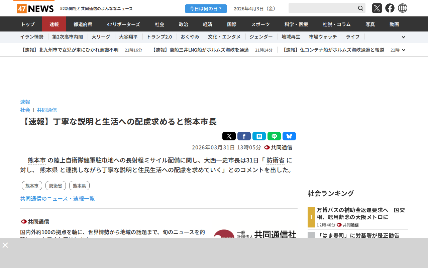Open the 「はま寿司」に労基署 ranking article
This screenshot has width=428, height=268.
coord(359,235)
